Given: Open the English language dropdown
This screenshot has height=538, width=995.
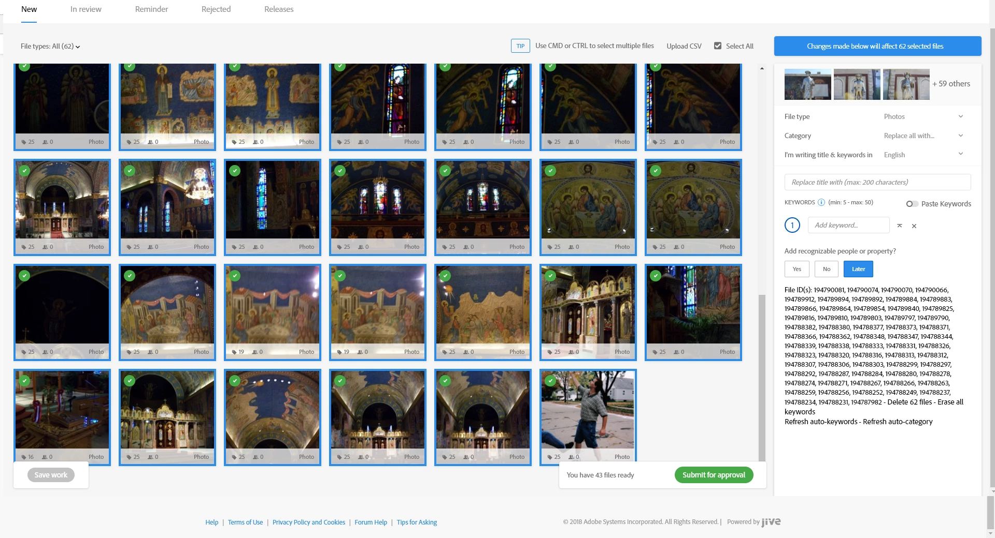Looking at the screenshot, I should pos(923,155).
